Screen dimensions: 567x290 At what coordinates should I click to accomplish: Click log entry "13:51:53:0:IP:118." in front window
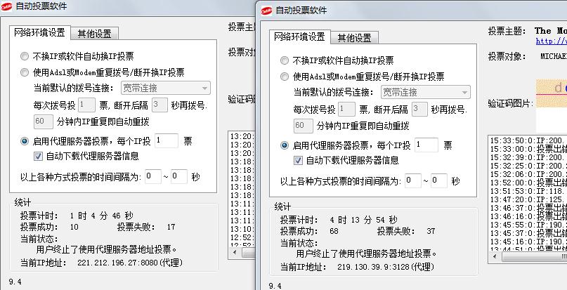point(528,191)
